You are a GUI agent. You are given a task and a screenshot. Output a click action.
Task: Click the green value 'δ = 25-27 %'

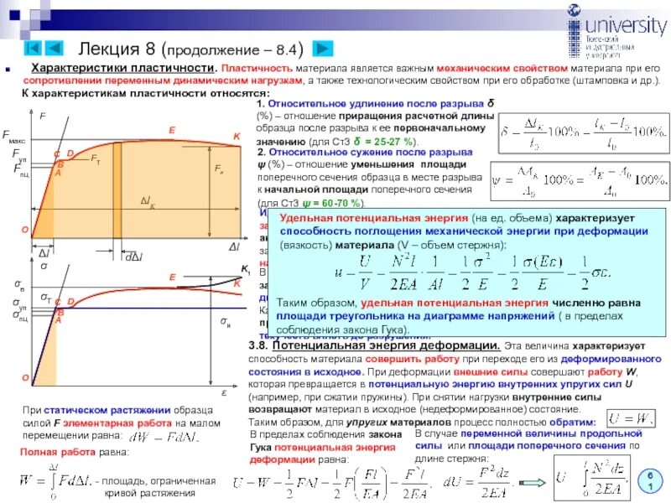click(x=383, y=141)
